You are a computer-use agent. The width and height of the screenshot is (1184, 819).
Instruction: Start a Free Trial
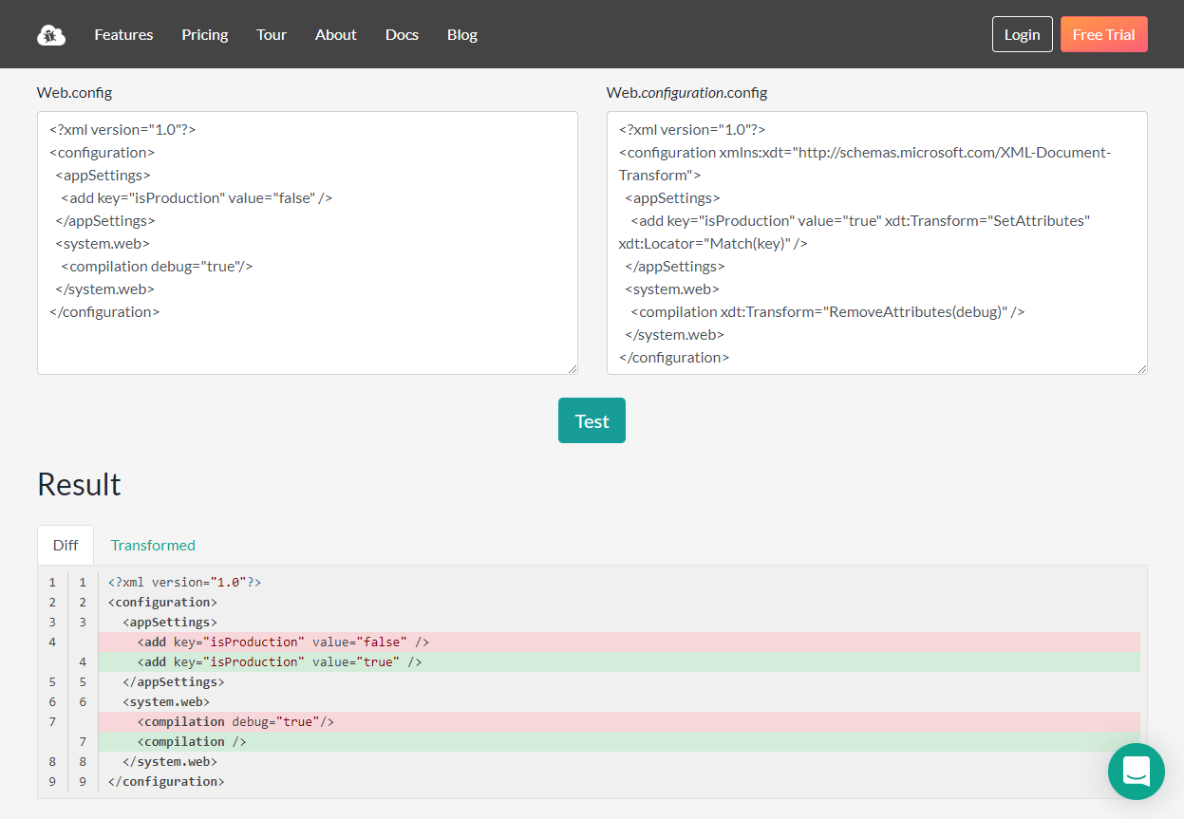pos(1103,33)
